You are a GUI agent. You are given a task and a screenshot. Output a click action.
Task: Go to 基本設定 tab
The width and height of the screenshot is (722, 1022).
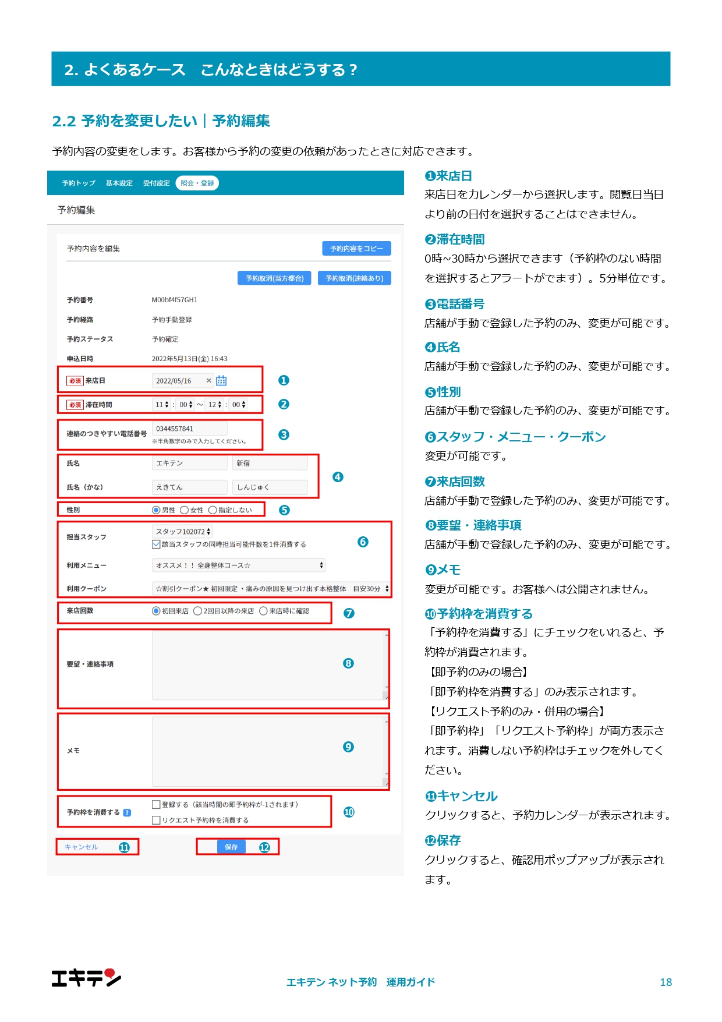coord(119,183)
